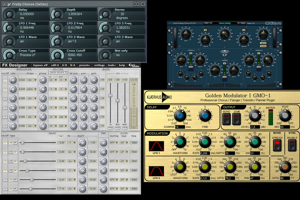The width and height of the screenshot is (300, 200).
Task: Click the MOD button in FX Designer delay section
Action: point(60,136)
